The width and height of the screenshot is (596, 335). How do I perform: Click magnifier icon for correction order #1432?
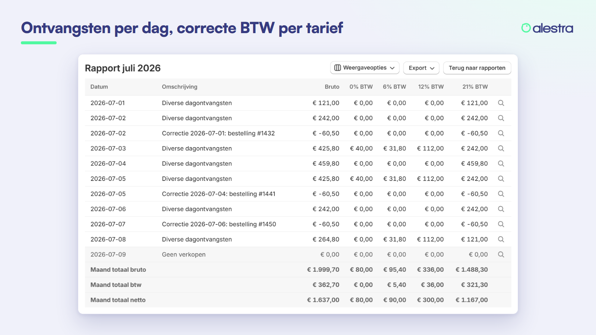tap(501, 133)
